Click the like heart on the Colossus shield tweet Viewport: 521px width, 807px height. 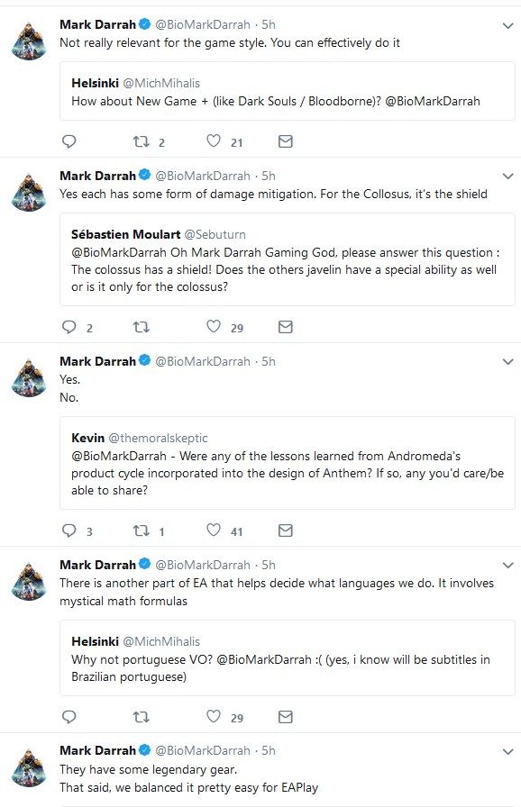[x=213, y=327]
